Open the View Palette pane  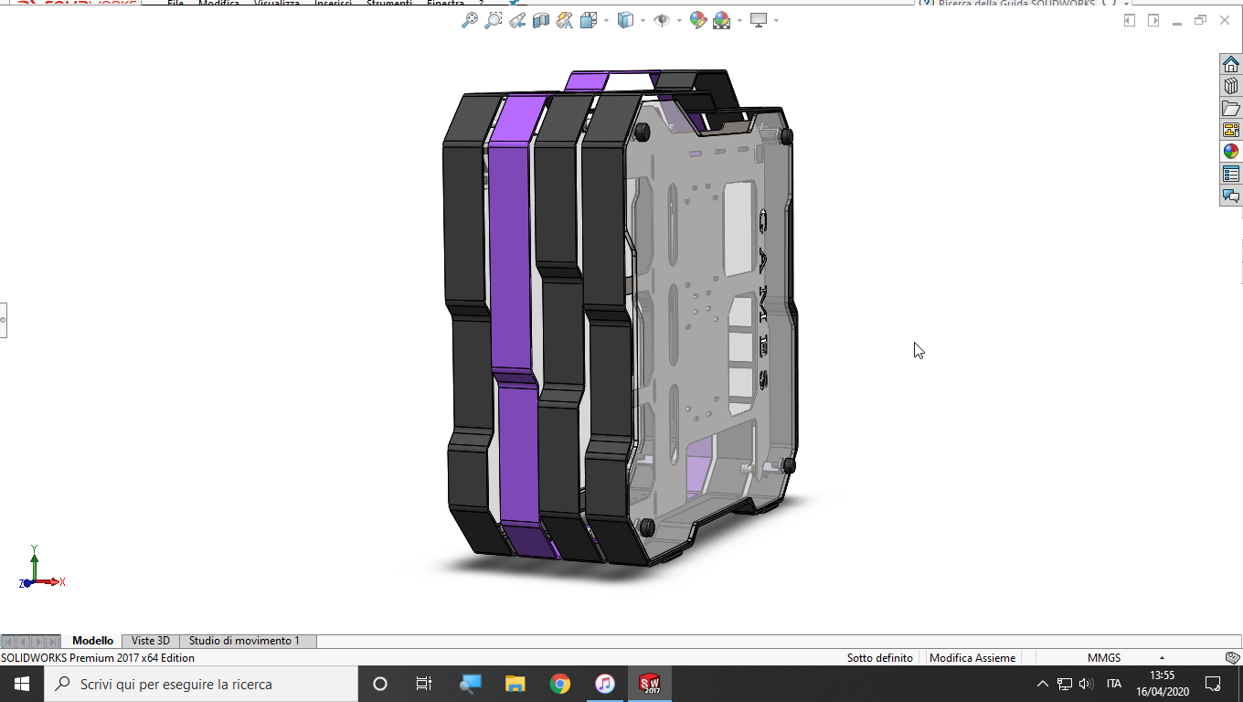coord(1231,130)
